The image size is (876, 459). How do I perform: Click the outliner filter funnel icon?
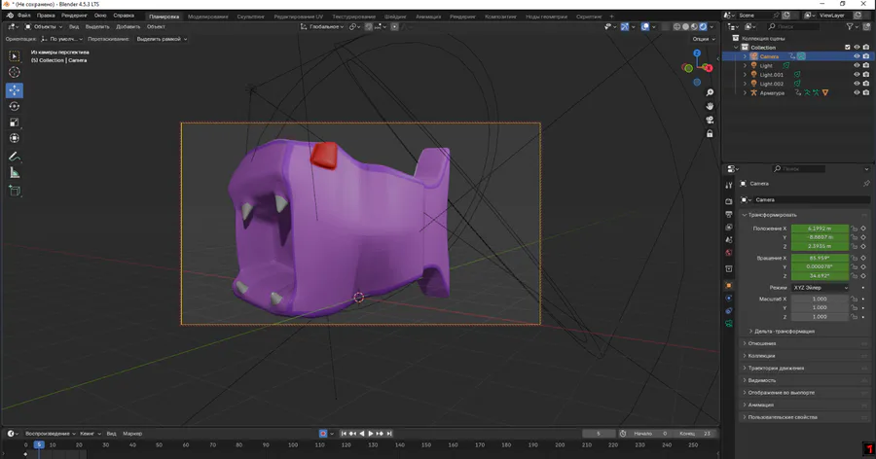850,27
